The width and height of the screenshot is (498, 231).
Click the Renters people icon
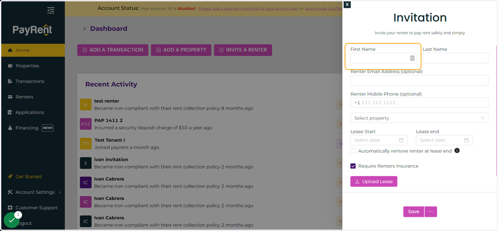tap(10, 97)
